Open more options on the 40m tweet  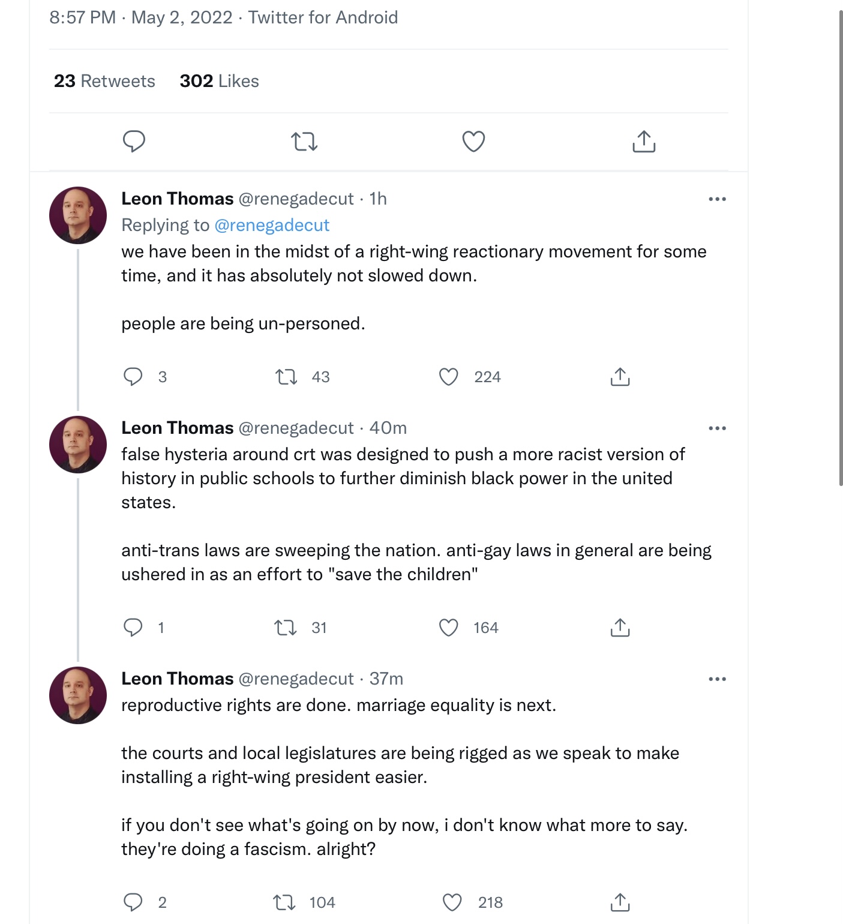click(717, 428)
